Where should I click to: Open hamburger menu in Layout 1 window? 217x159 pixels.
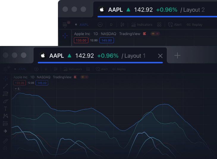tap(6, 69)
